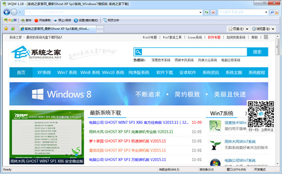Open 萝卜家园 GHOST XP SP3 极速装机版 link
This screenshot has width=282, height=174.
[x=127, y=141]
